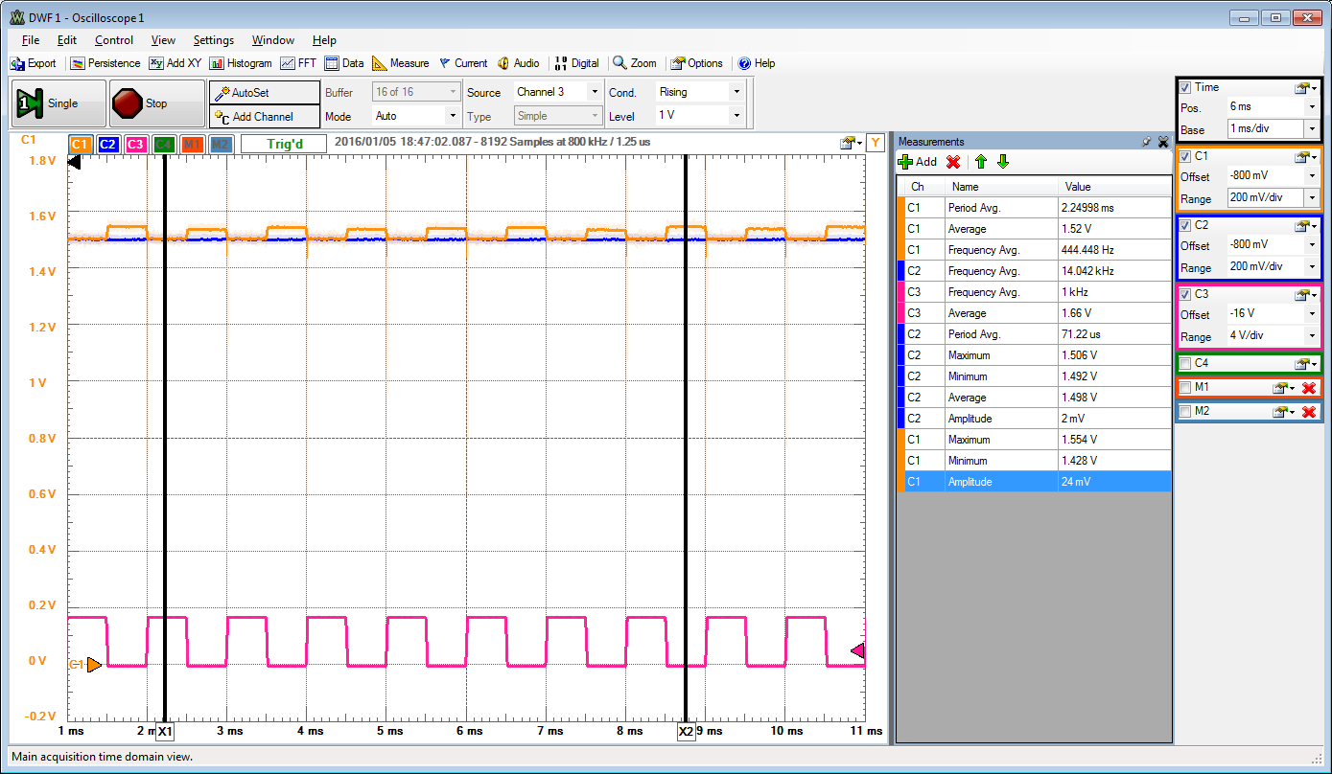Remove math channel M1 with red X
Screen dimensions: 1332x774
coord(1308,388)
